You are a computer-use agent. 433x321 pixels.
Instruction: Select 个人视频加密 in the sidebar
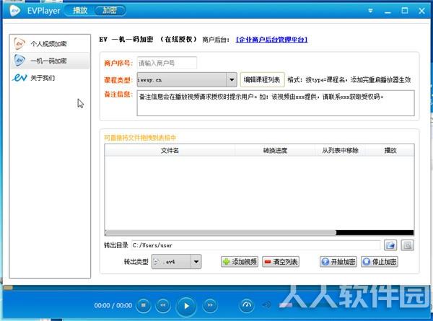point(50,44)
